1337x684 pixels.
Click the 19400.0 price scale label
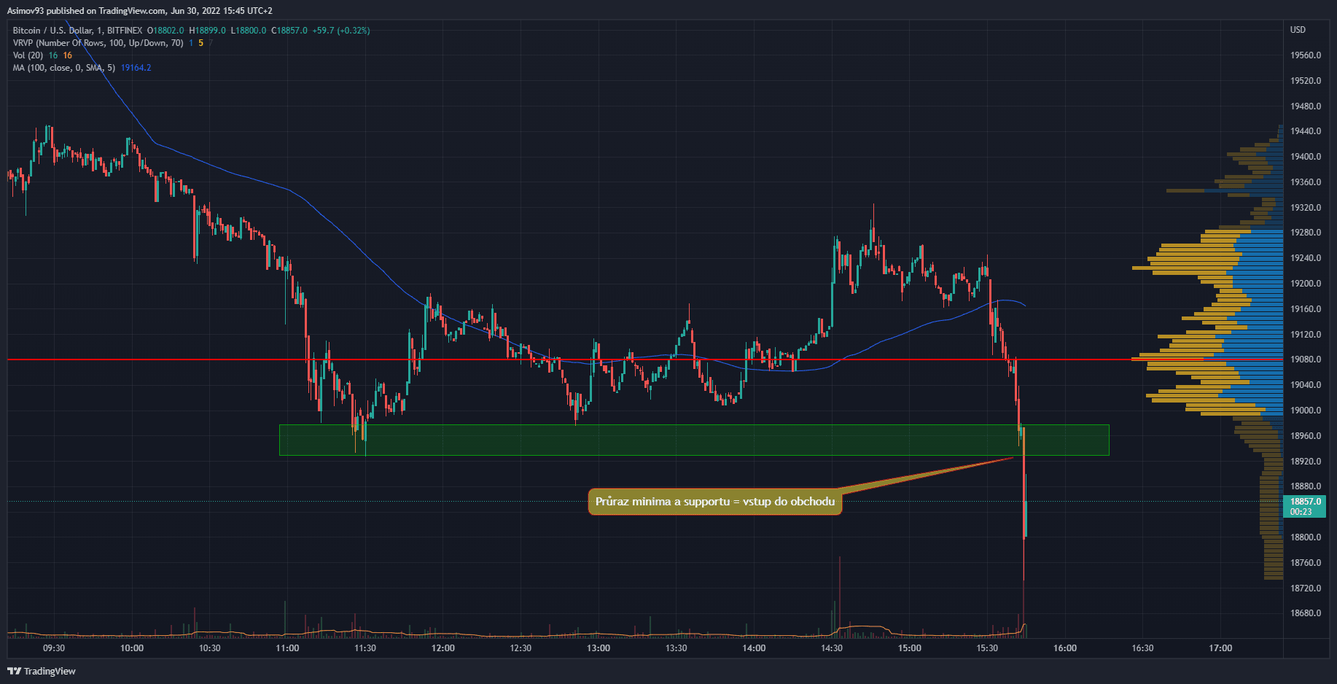(x=1305, y=157)
